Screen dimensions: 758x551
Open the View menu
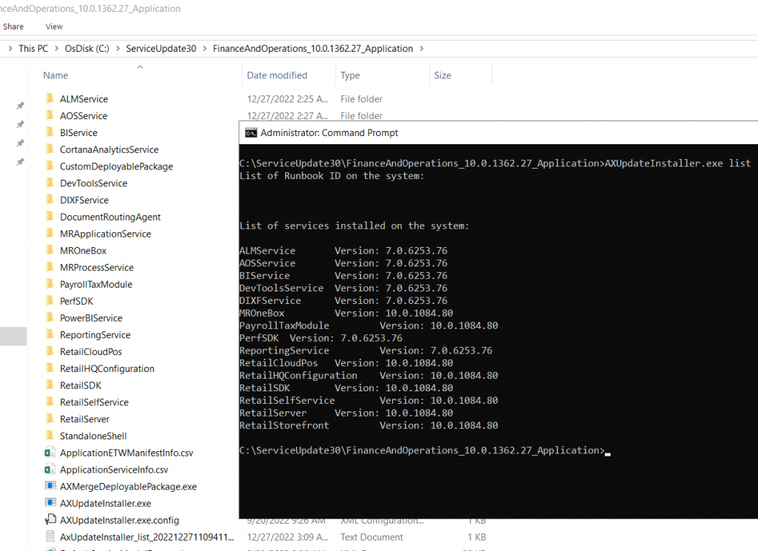[53, 26]
